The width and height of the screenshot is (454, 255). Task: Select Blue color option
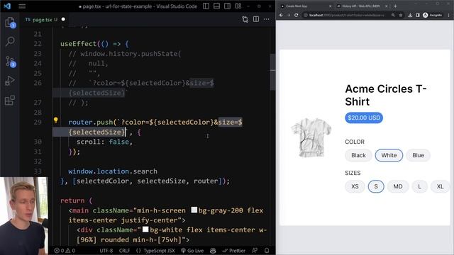point(418,155)
